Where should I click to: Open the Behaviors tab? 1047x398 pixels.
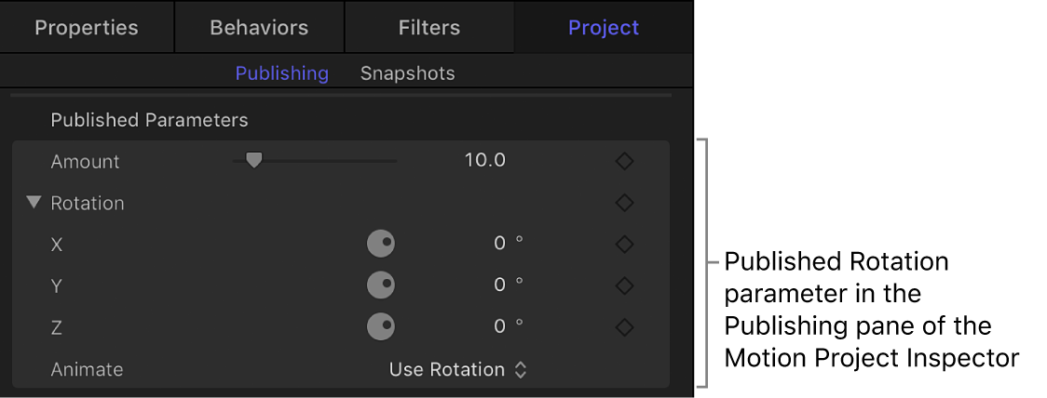[259, 27]
